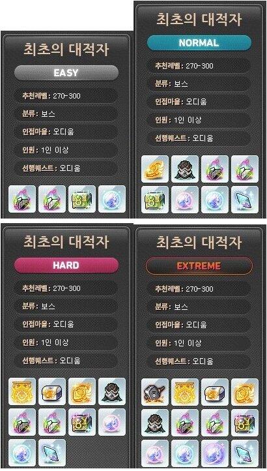The height and width of the screenshot is (471, 267).
Task: Click the 인원 row in the EXTREME panel
Action: point(199,342)
